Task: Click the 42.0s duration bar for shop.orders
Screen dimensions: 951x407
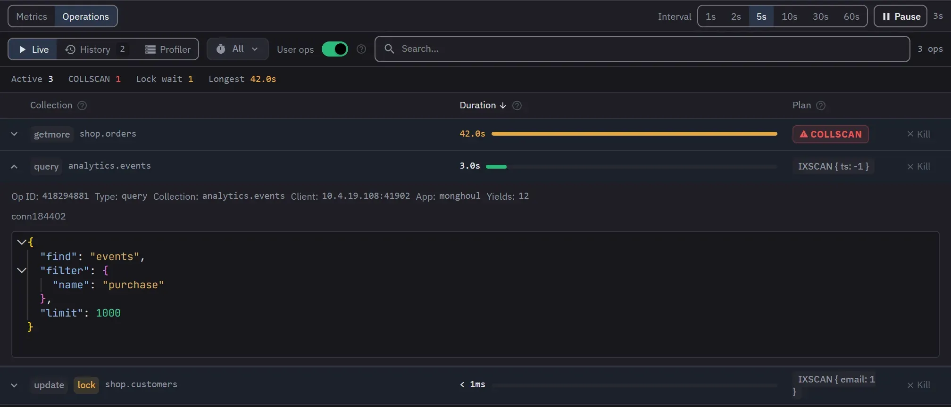Action: click(634, 134)
